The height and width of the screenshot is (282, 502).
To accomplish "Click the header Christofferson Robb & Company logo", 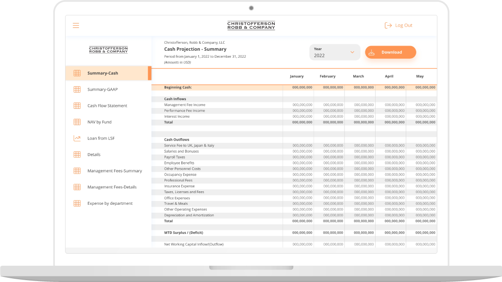I will 251,26.
